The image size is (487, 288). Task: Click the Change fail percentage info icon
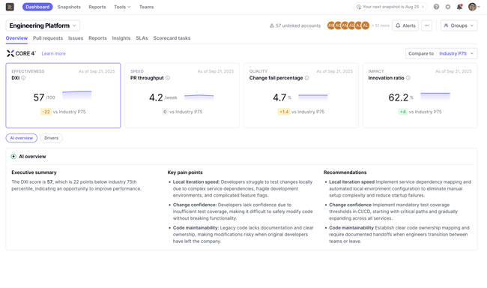click(x=307, y=78)
